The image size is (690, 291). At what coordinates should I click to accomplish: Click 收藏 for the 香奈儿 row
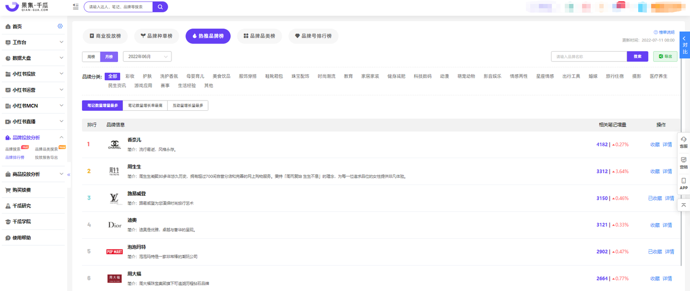655,145
